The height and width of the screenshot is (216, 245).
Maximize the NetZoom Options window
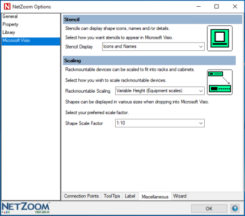(x=217, y=7)
